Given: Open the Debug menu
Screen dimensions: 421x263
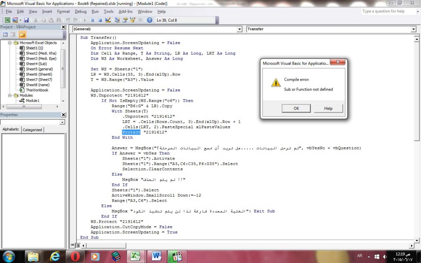Looking at the screenshot, I should (x=80, y=12).
